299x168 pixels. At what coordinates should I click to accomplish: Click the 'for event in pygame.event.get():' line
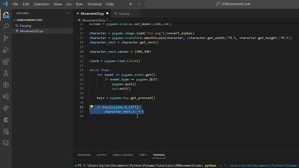pyautogui.click(x=127, y=75)
